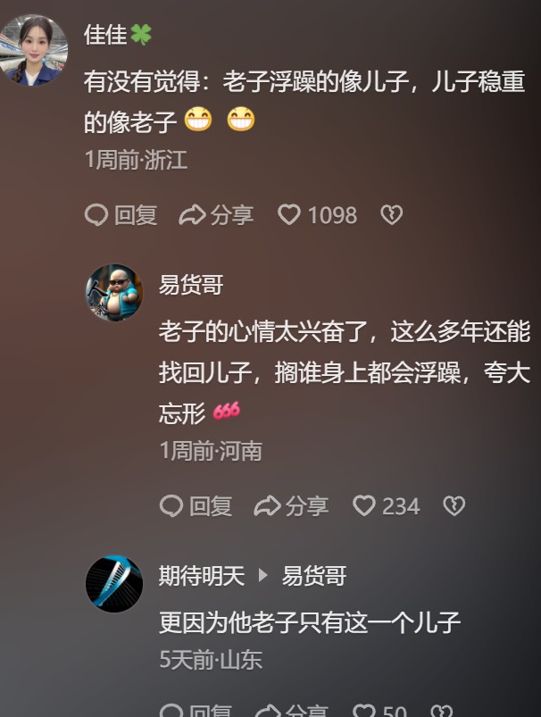Click 分享 text under 易货哥's reply

pyautogui.click(x=307, y=506)
